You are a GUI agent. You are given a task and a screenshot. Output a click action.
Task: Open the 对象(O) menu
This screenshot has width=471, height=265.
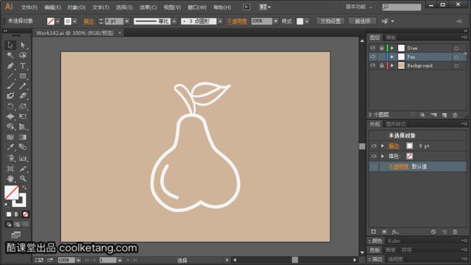76,7
